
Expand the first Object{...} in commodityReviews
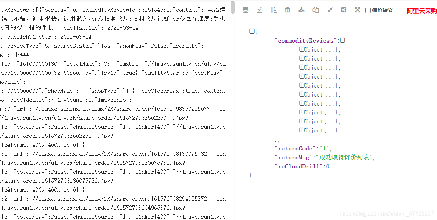click(302, 49)
